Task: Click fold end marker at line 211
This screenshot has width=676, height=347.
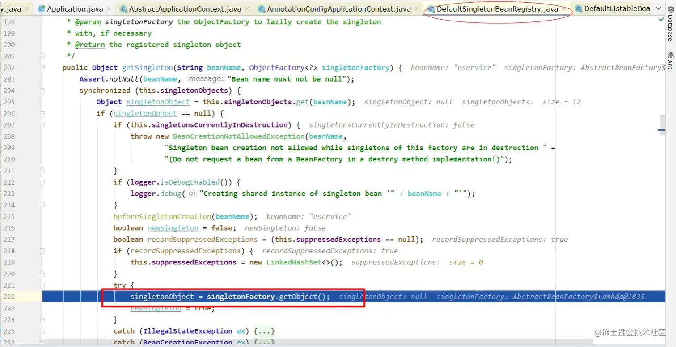Action: [42, 171]
